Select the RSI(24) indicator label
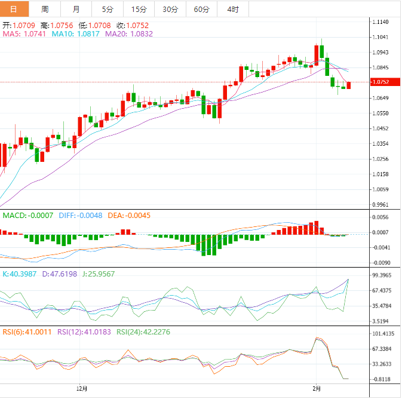 coord(144,332)
